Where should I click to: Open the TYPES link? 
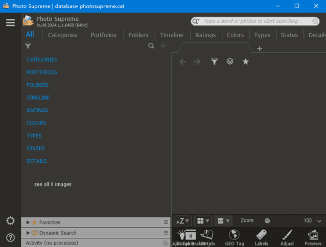[x=34, y=136]
